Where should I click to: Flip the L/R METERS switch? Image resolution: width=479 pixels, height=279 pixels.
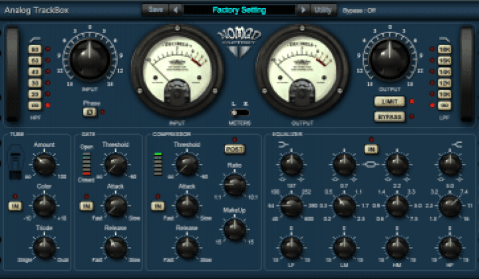point(239,113)
